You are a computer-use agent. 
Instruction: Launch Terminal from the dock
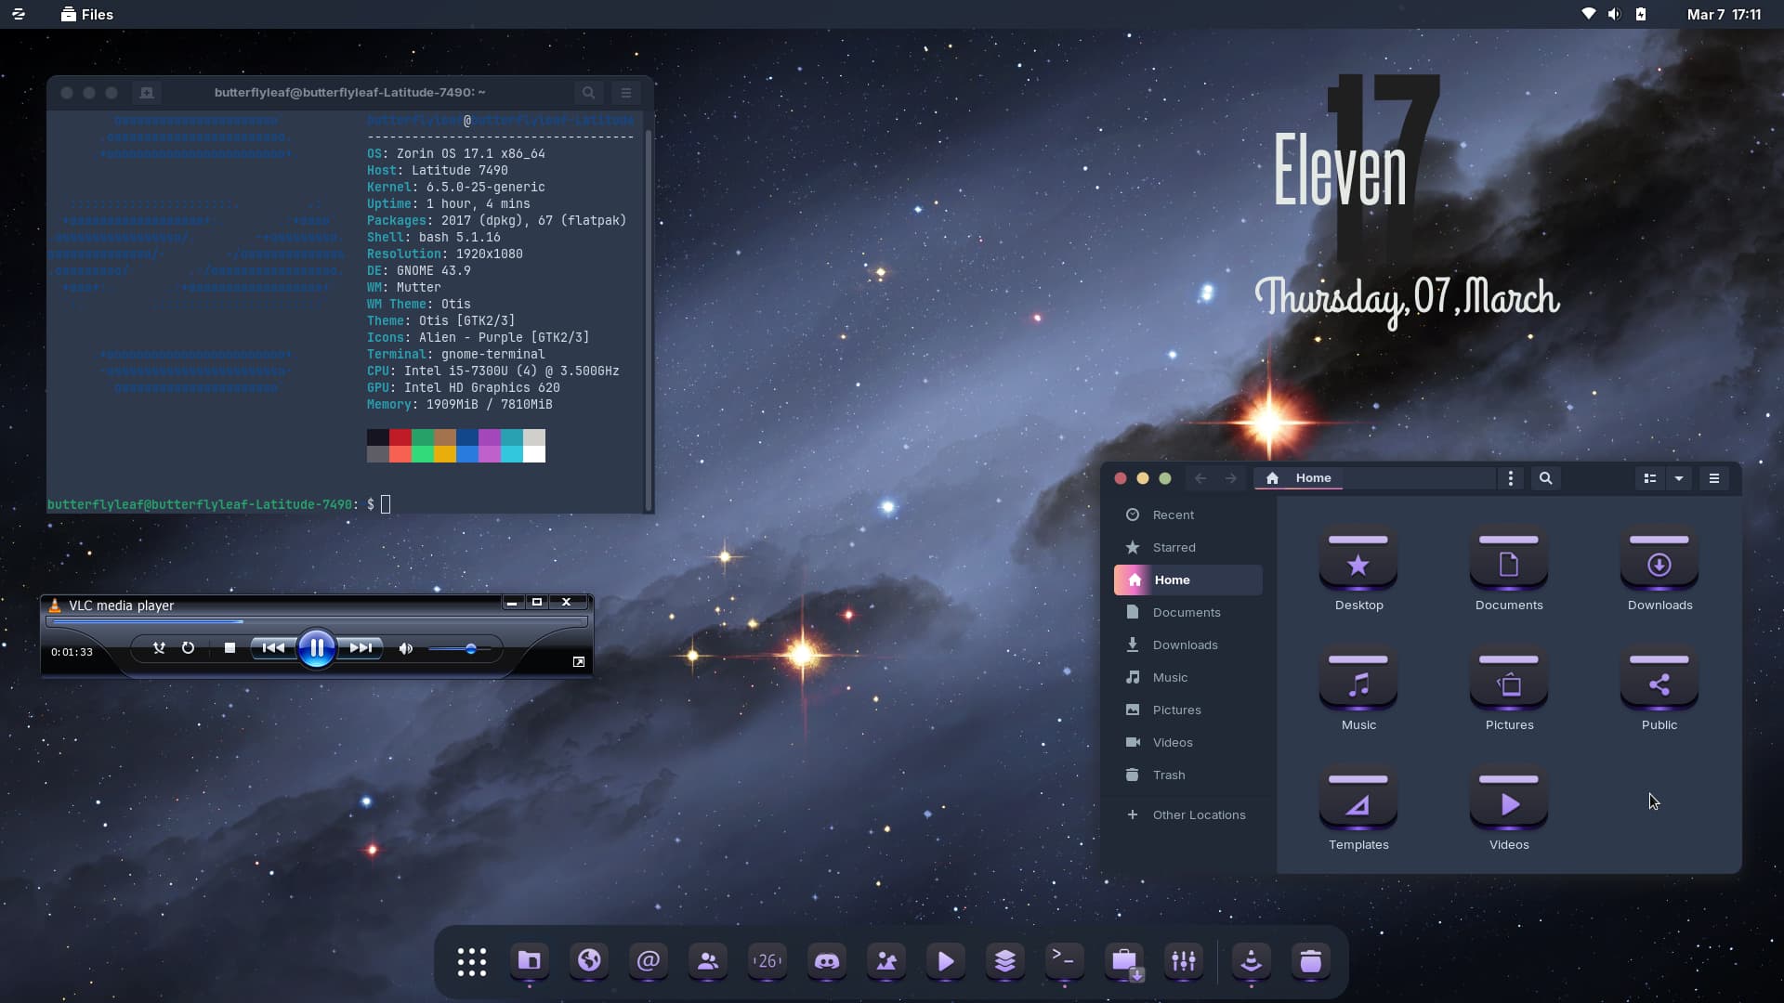point(1065,961)
